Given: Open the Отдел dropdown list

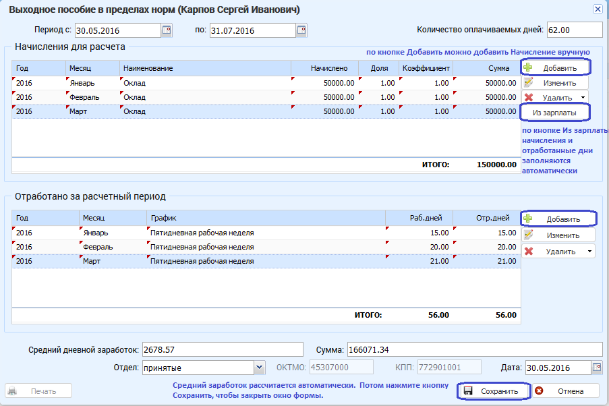Looking at the screenshot, I should pyautogui.click(x=260, y=367).
